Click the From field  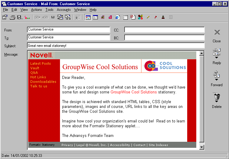tap(68, 30)
